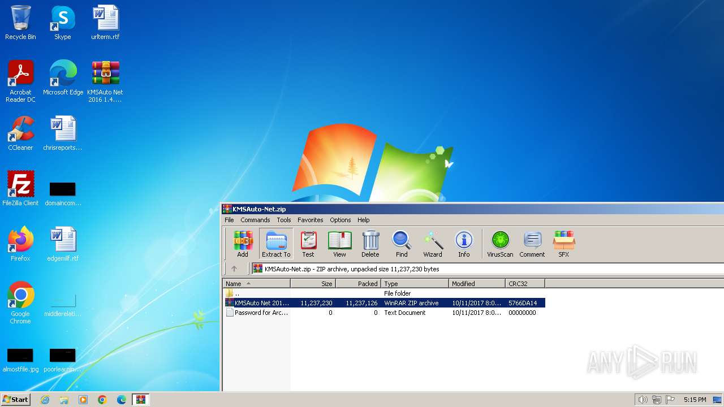
Task: Select the CCleaner desktop icon
Action: click(20, 133)
